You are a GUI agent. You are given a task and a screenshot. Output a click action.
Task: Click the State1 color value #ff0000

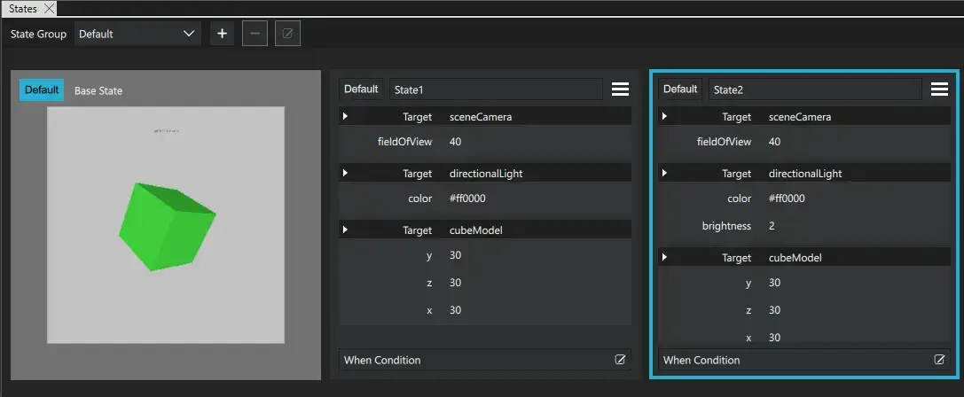[x=467, y=198]
